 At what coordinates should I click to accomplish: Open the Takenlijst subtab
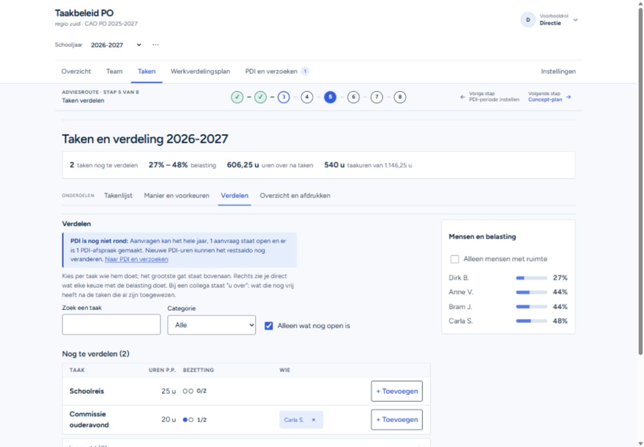click(118, 196)
